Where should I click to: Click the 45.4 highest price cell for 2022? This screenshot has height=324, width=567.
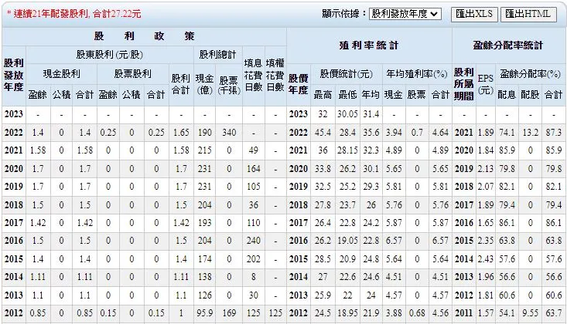pos(323,133)
